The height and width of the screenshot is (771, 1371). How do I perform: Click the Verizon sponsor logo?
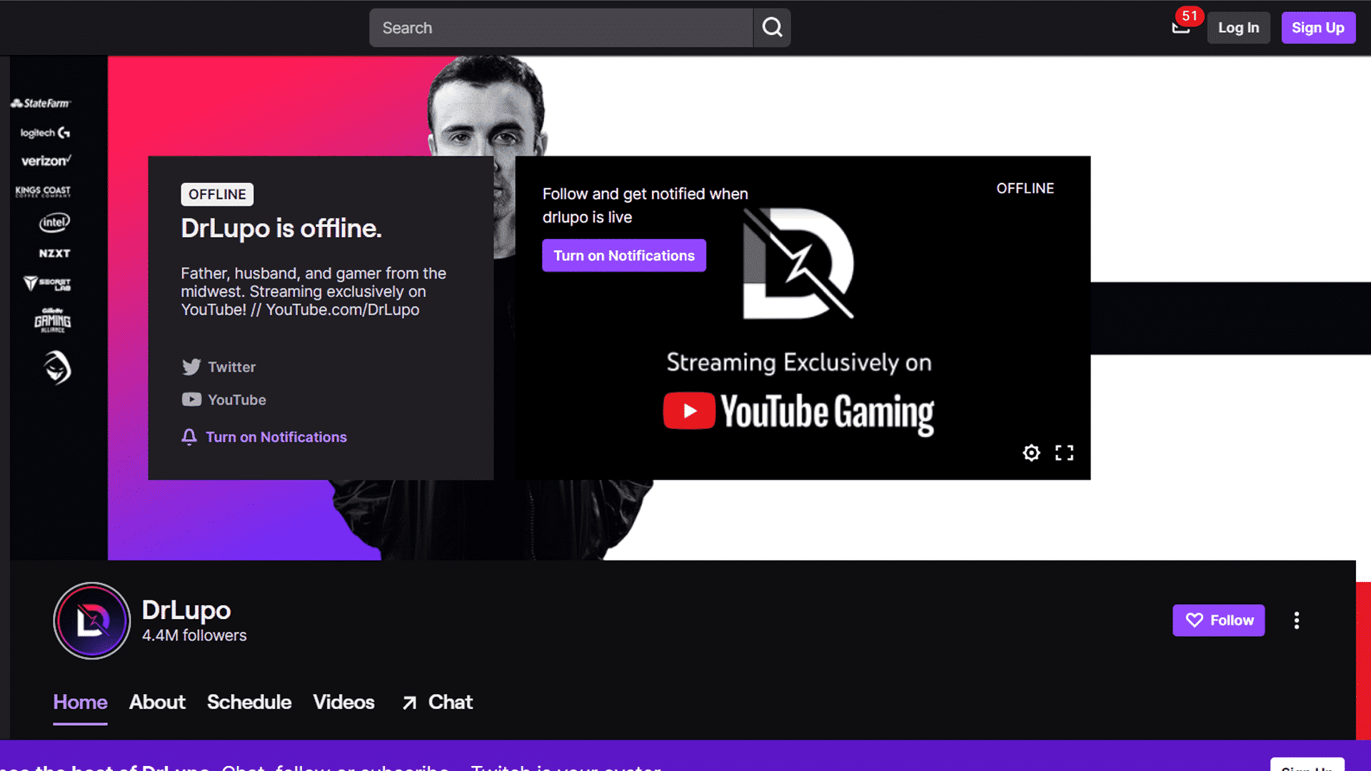tap(46, 161)
